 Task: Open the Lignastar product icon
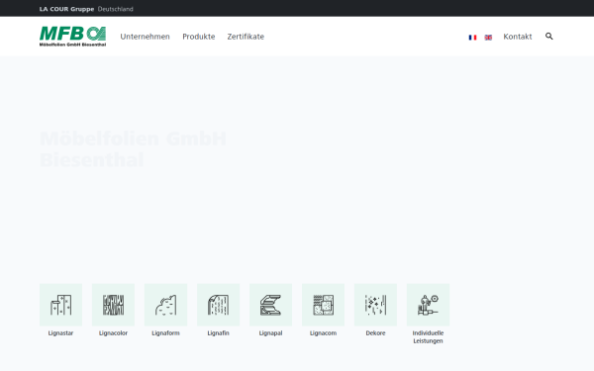[x=60, y=305]
